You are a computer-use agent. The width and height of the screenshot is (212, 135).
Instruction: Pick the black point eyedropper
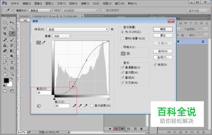tap(74, 106)
